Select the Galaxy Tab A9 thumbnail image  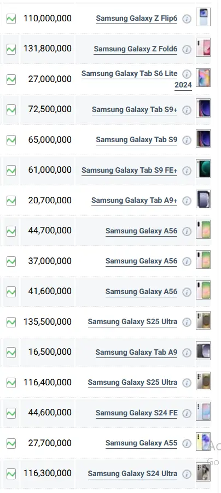point(203,350)
